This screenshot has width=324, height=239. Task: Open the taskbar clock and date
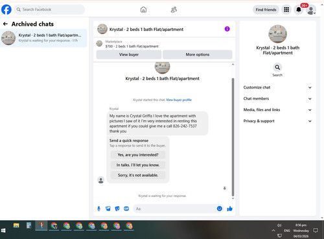(301, 231)
